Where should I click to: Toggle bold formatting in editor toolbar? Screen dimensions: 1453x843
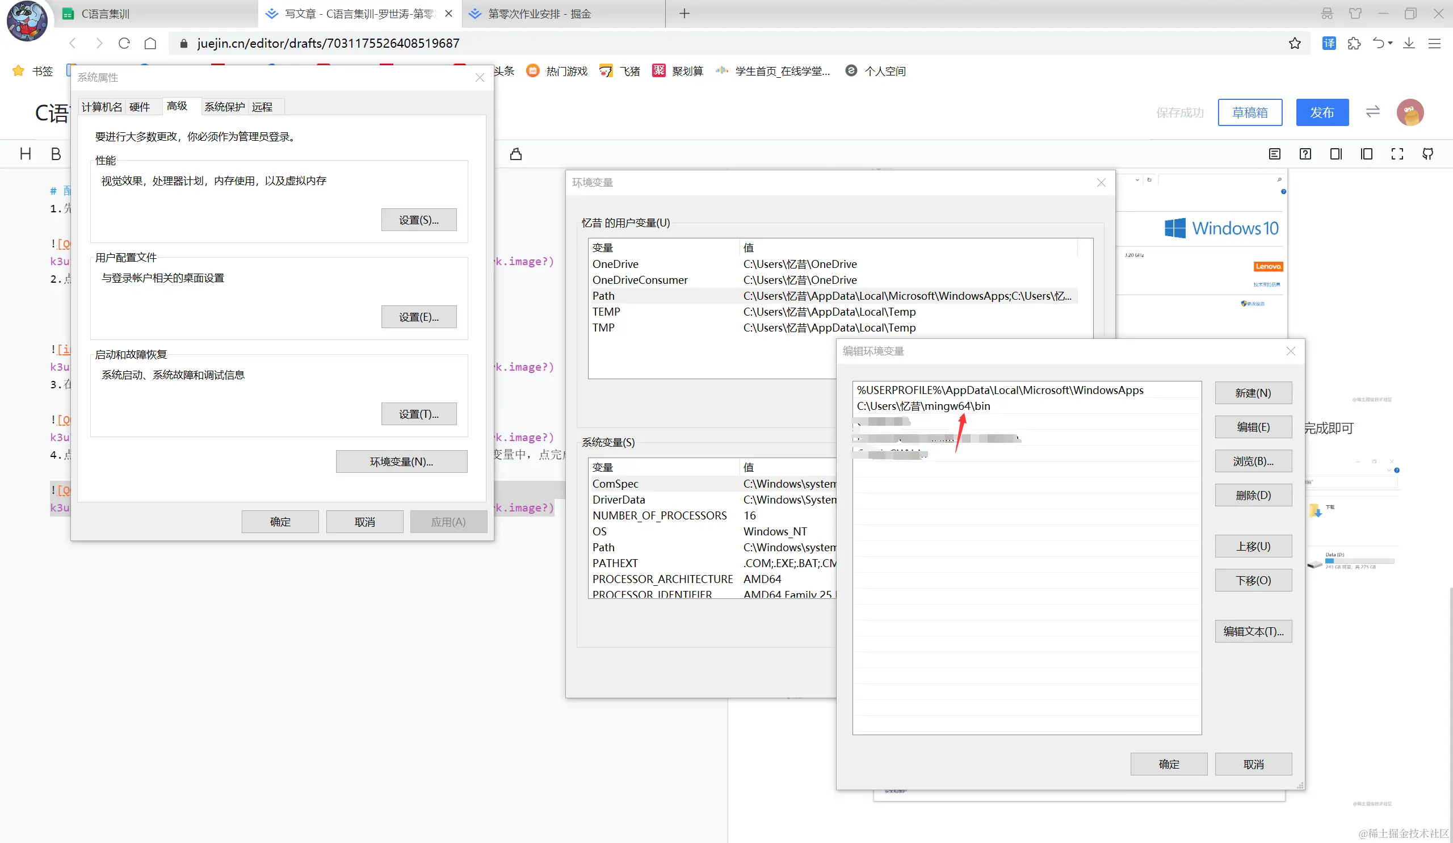[56, 154]
